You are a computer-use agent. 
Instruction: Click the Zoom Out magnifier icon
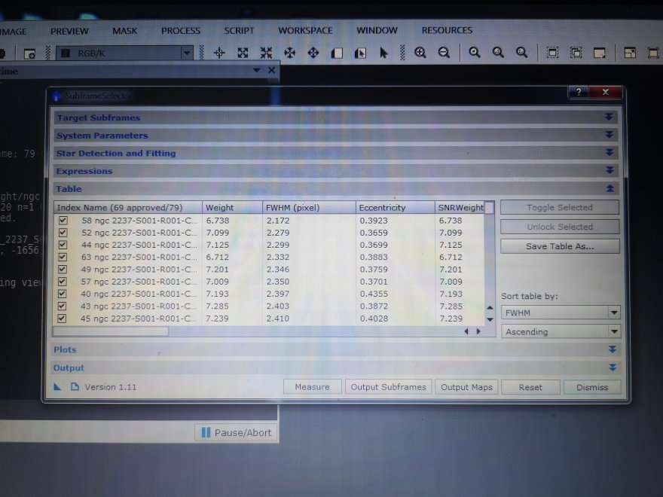click(x=444, y=53)
